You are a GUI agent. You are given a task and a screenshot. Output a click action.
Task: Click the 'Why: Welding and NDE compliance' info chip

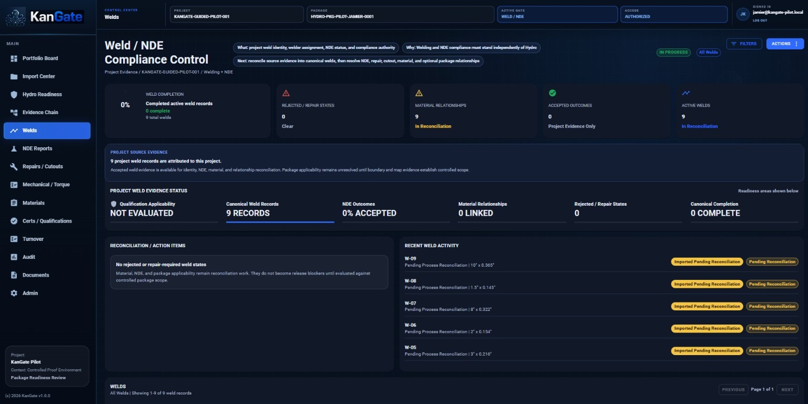point(471,47)
